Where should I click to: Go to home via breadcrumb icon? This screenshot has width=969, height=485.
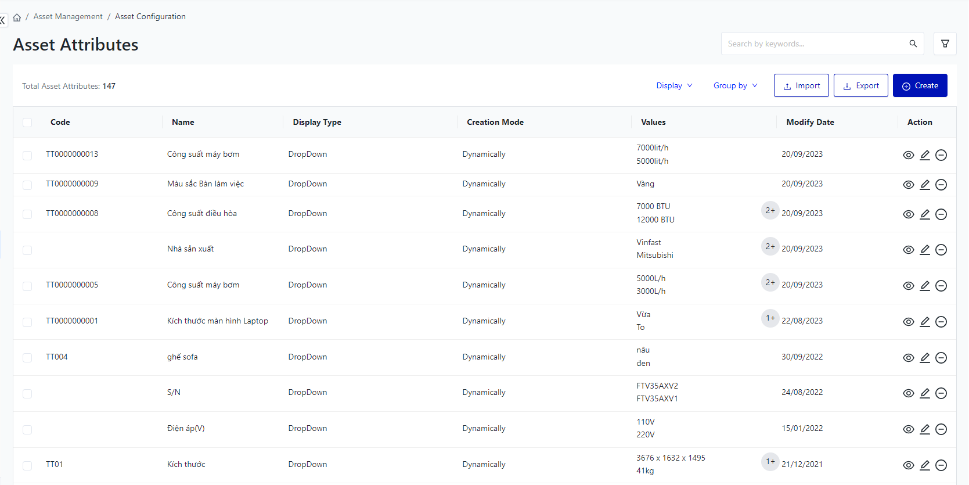17,17
